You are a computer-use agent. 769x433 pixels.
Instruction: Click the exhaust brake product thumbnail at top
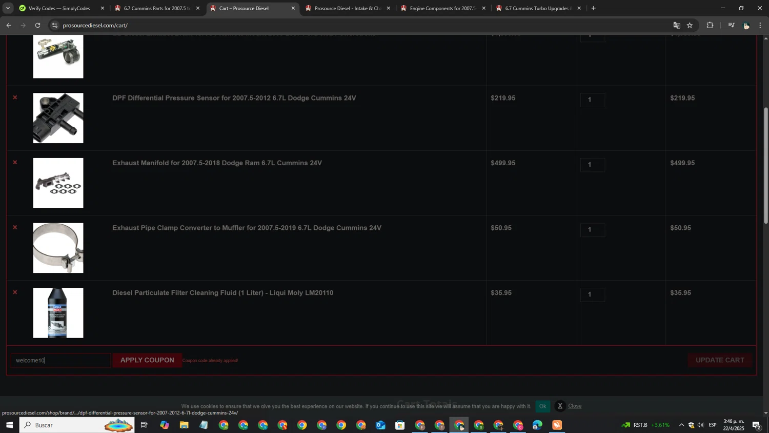tap(58, 56)
